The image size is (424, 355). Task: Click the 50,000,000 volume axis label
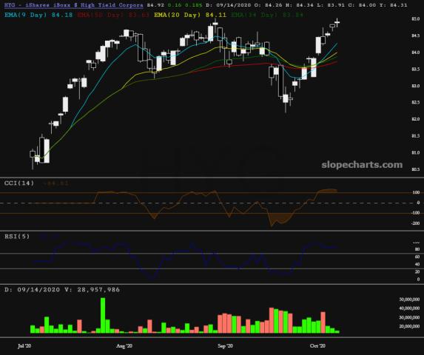[409, 300]
